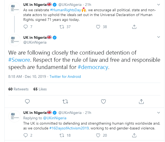Like the main Sowore detention tweet
Viewport: 165px width, 142px height.
[x=103, y=102]
